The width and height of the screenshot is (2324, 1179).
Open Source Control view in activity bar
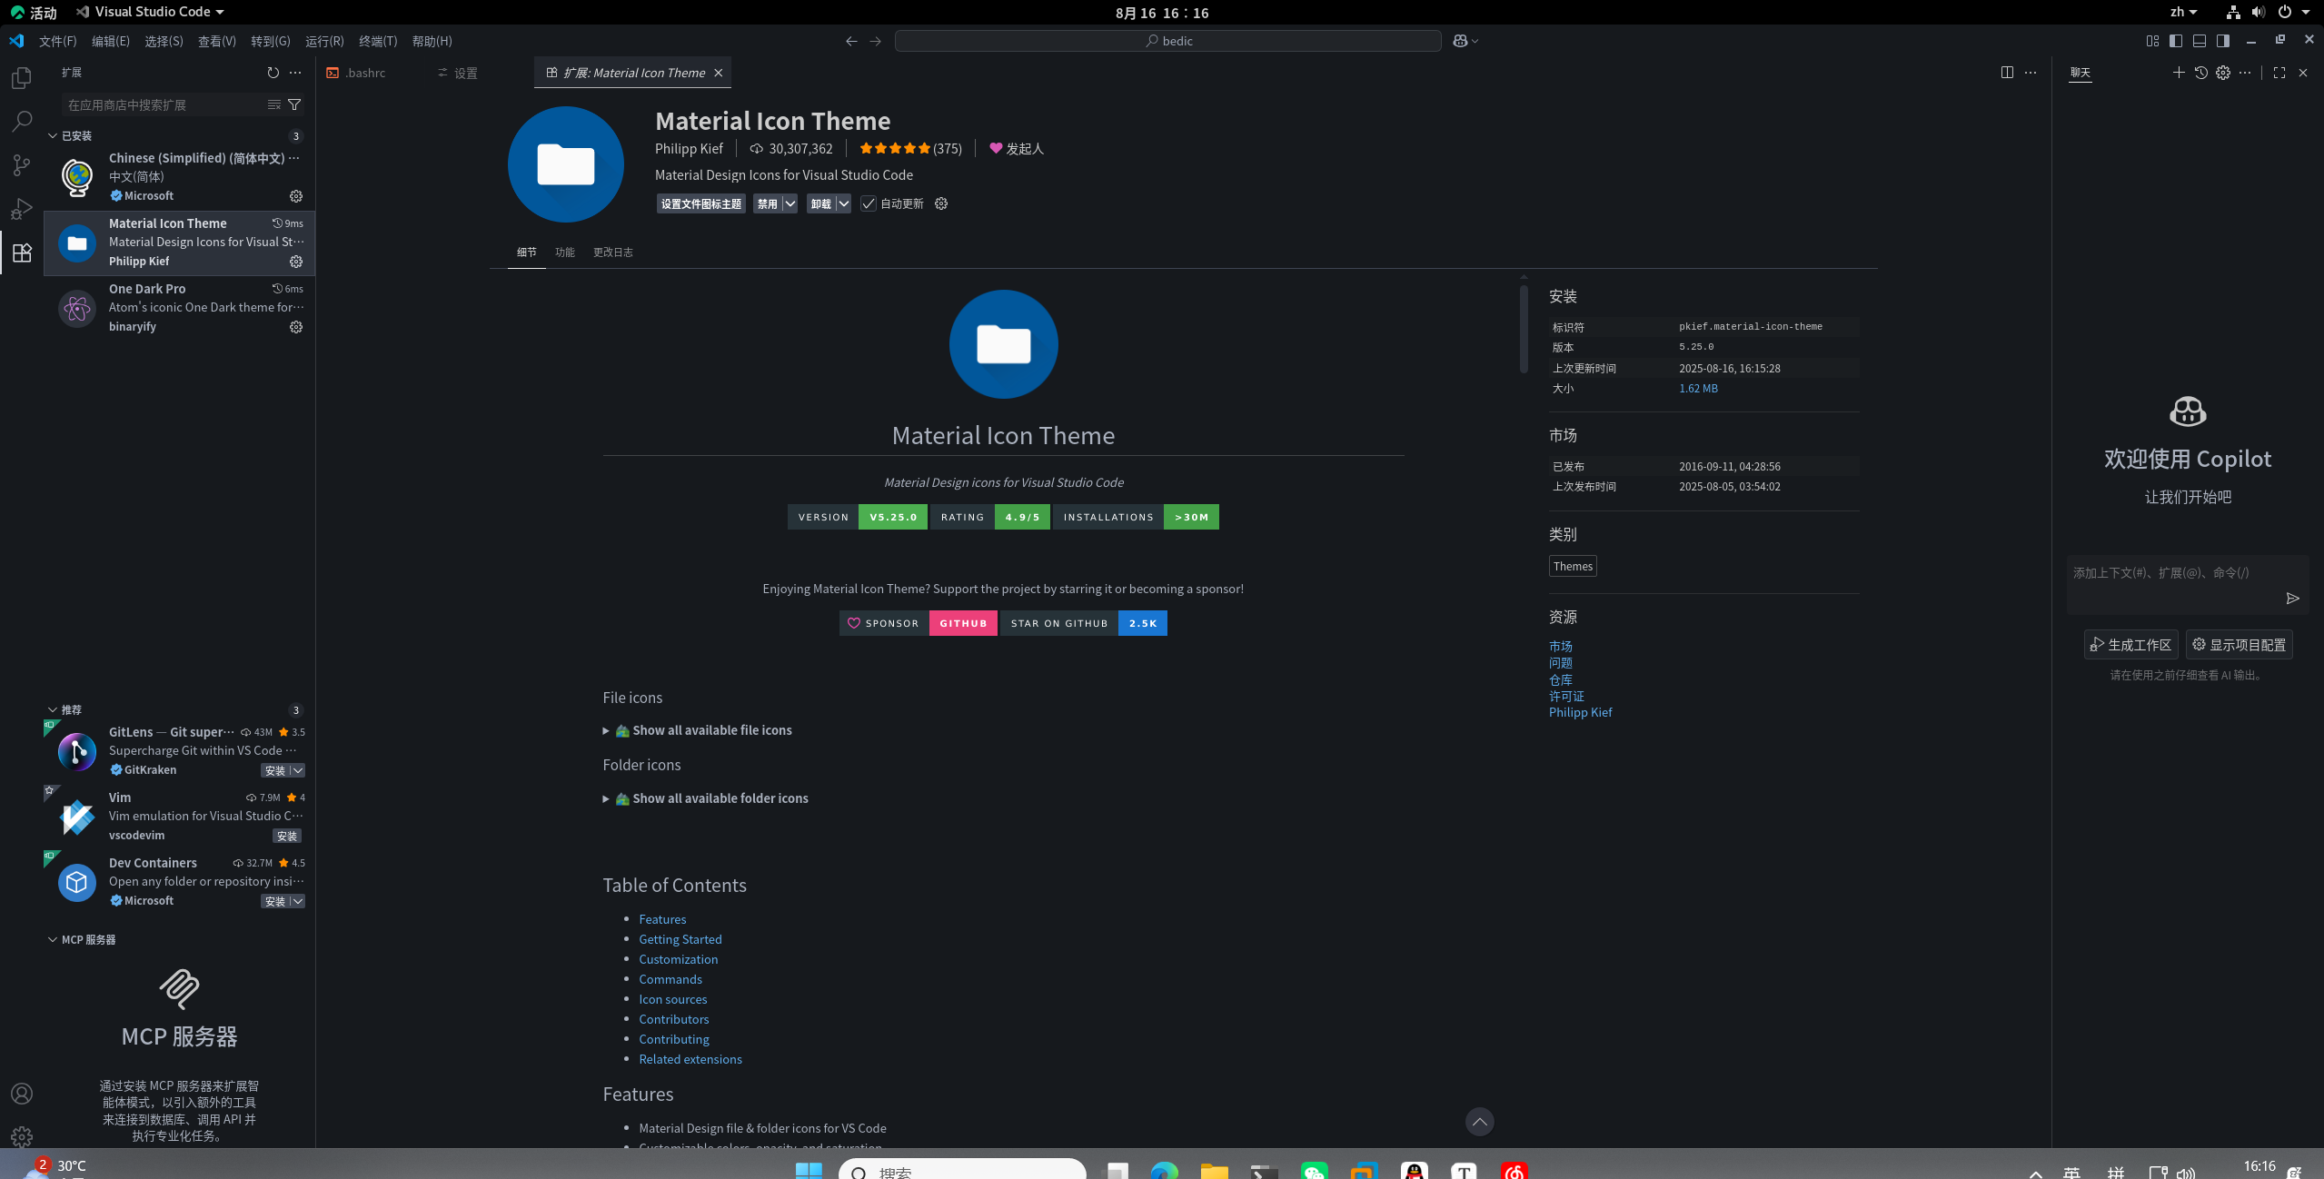[x=22, y=165]
